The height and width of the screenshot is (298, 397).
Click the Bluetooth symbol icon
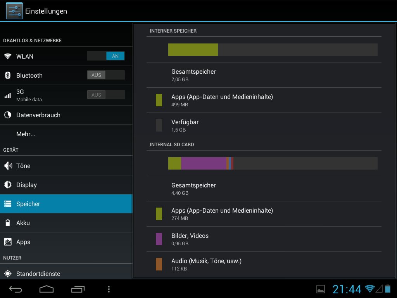pyautogui.click(x=8, y=75)
